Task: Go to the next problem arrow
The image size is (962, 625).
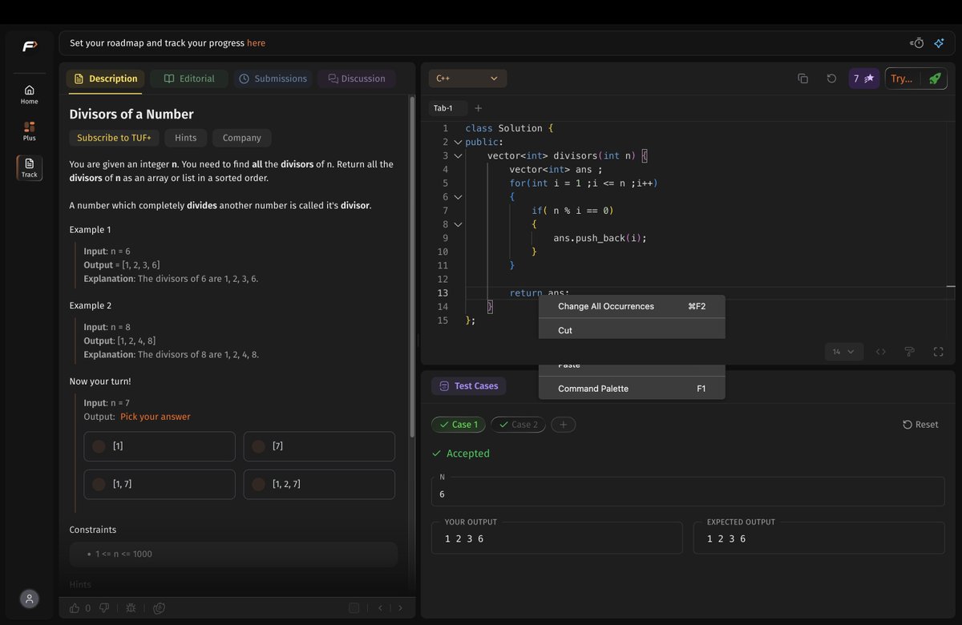Action: pos(400,608)
